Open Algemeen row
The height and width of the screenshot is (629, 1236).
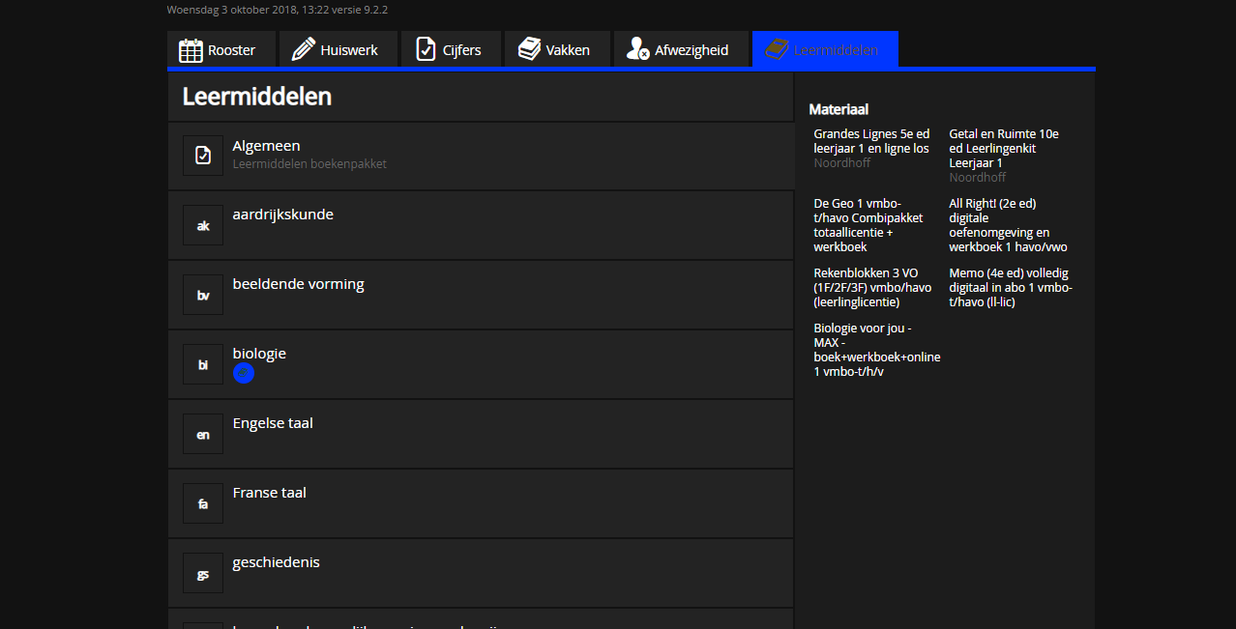481,156
